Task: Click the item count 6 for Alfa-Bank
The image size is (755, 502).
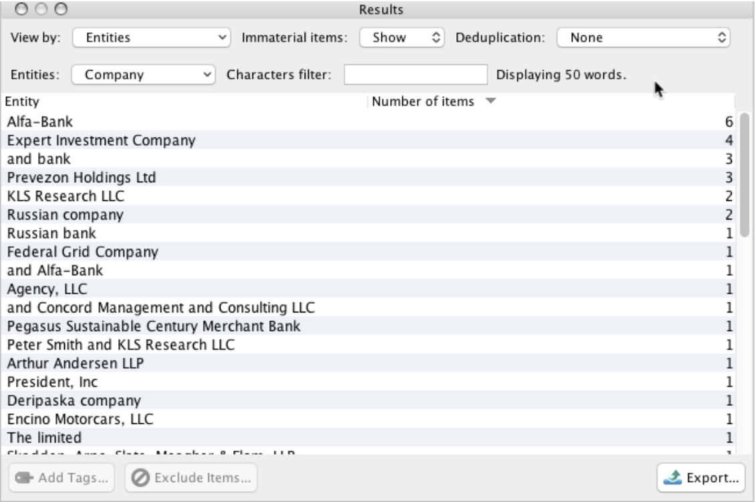Action: point(729,121)
